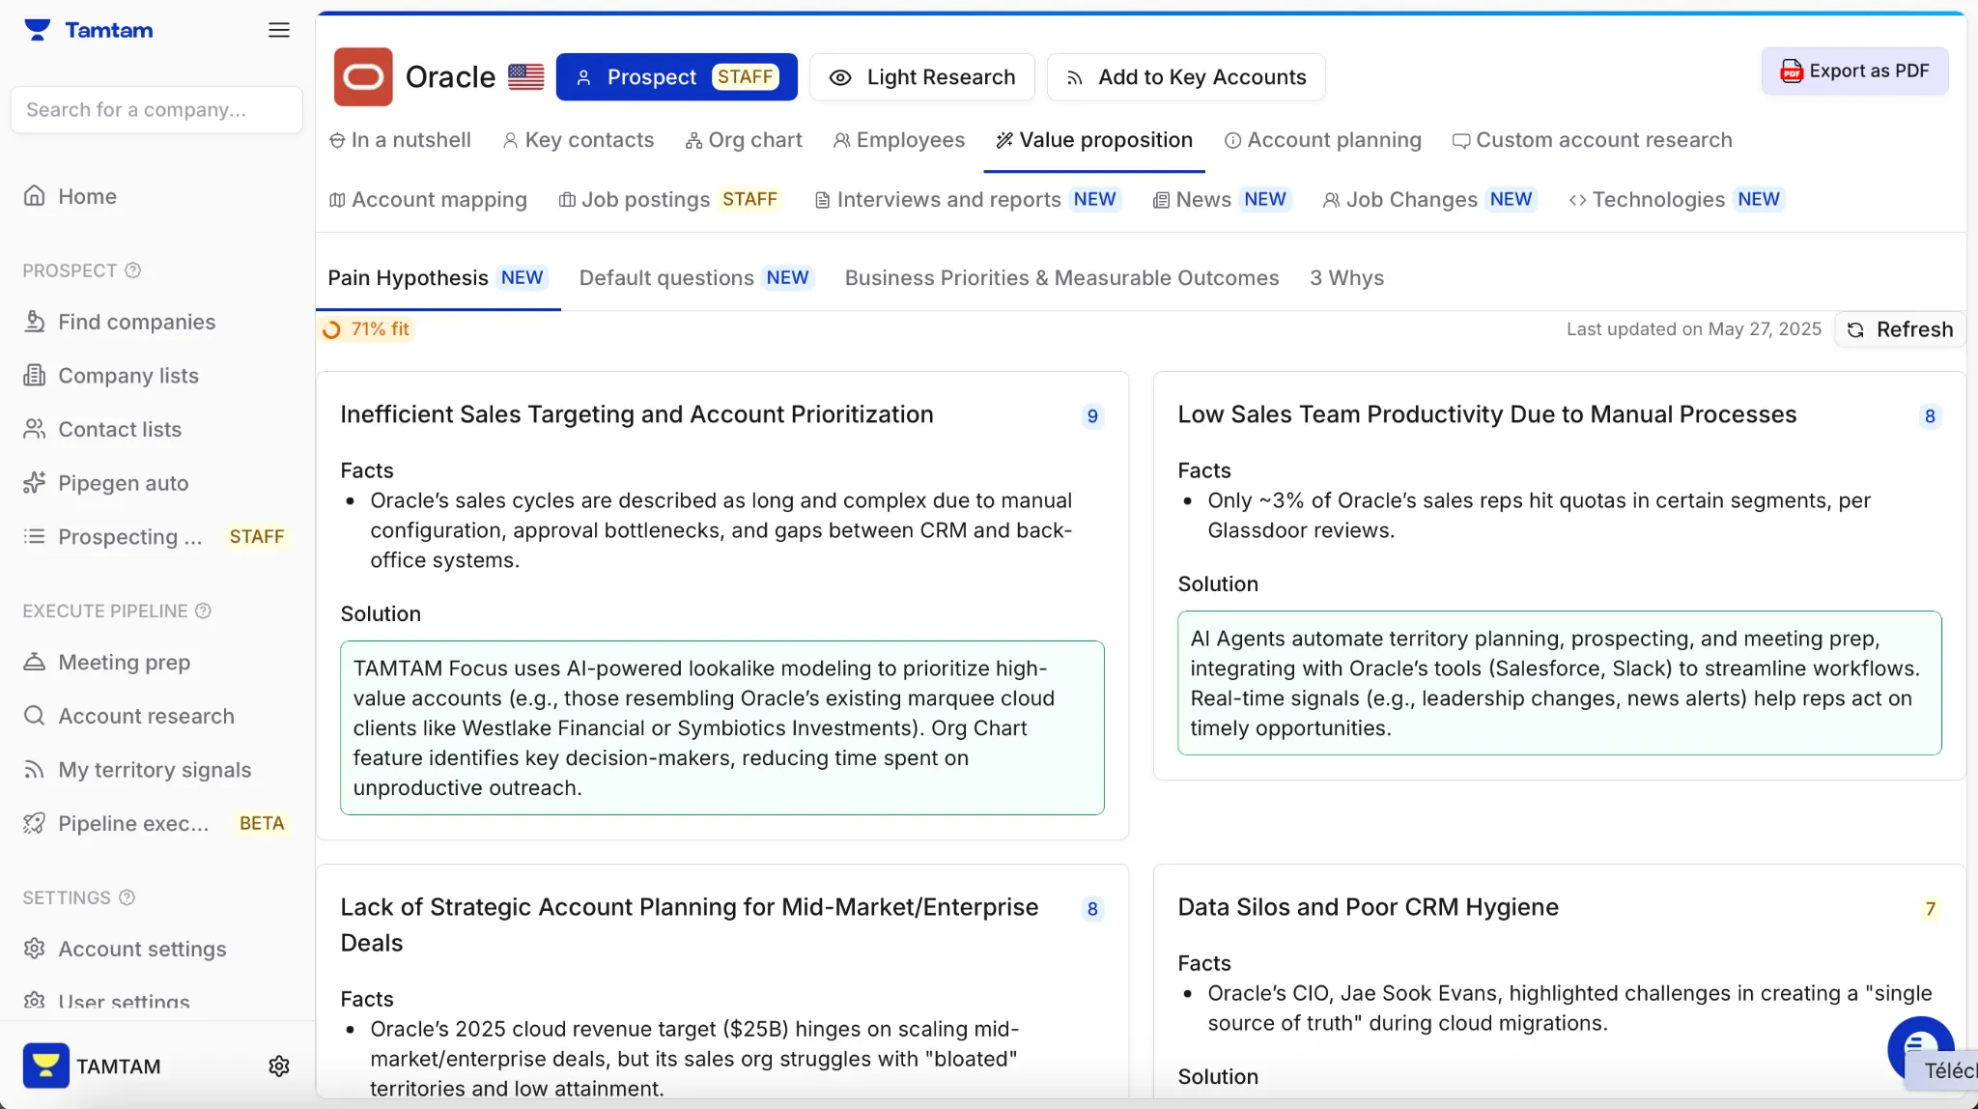Click the gear icon next to TAMTAM
The image size is (1978, 1109).
(x=278, y=1066)
